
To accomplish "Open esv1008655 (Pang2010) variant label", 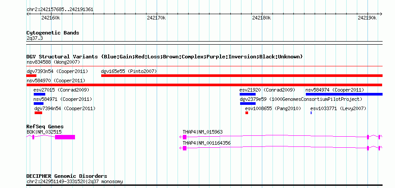I will point(273,109).
